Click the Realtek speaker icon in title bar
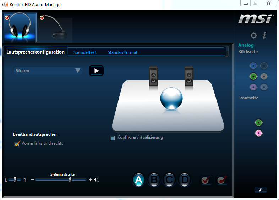 click(5, 5)
